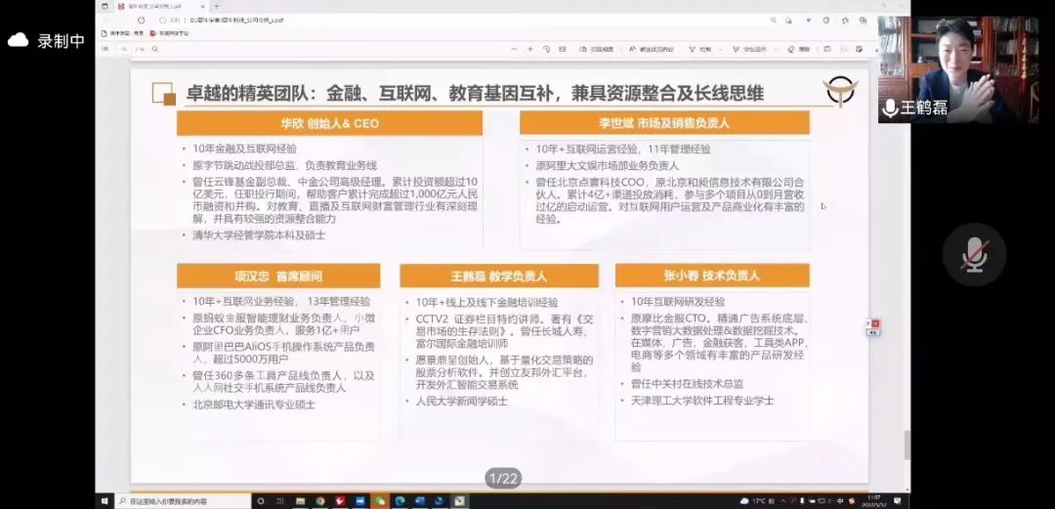Select the Draw tool

(x=699, y=49)
